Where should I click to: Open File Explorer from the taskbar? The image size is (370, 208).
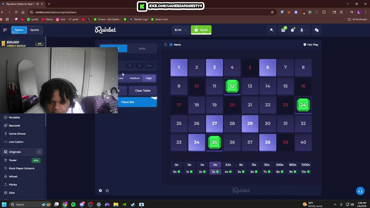coord(116,205)
